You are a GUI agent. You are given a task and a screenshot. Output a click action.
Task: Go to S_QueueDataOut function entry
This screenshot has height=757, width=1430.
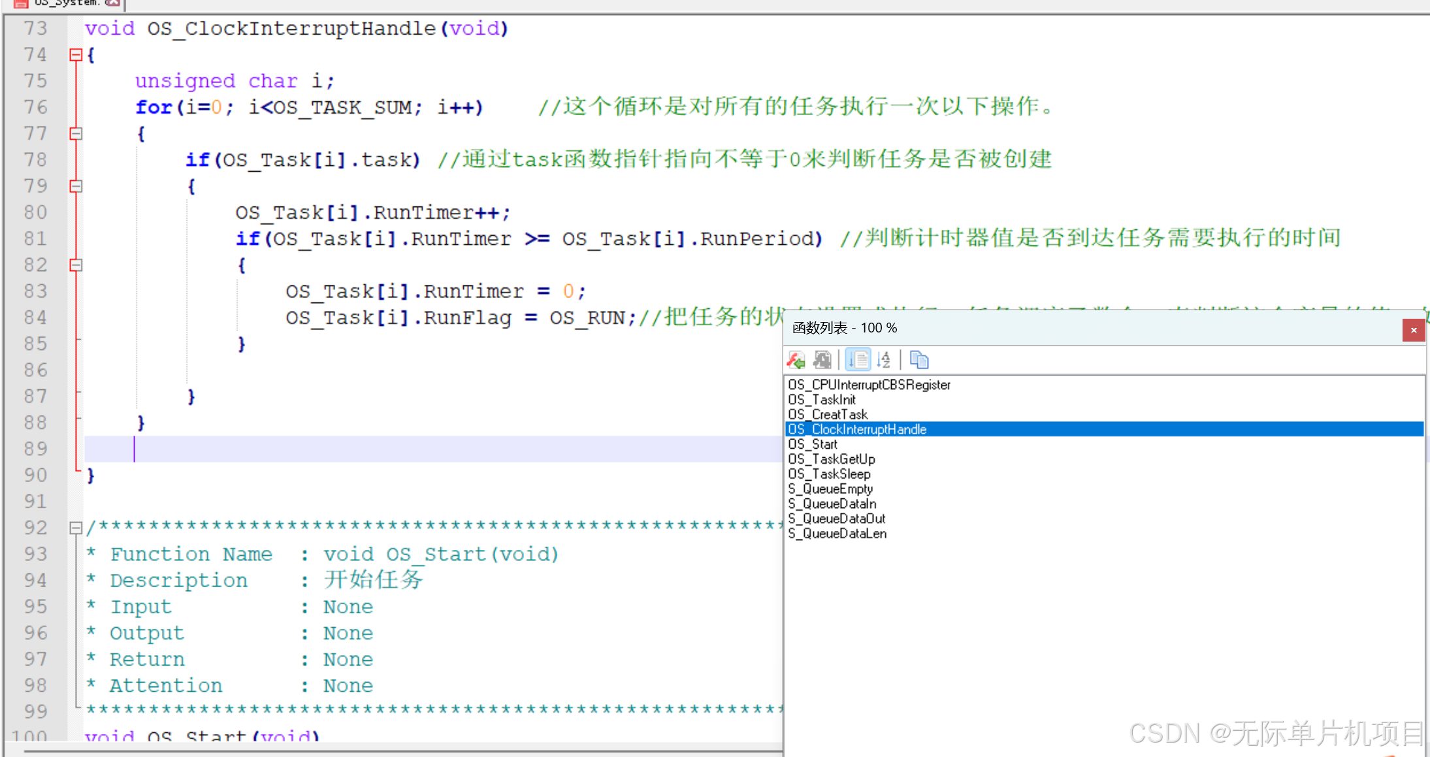pos(837,519)
